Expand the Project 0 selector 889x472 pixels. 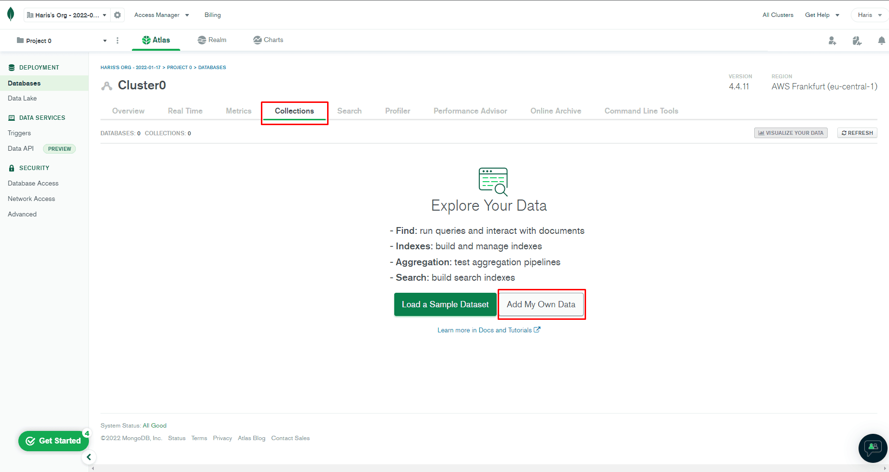pyautogui.click(x=61, y=41)
